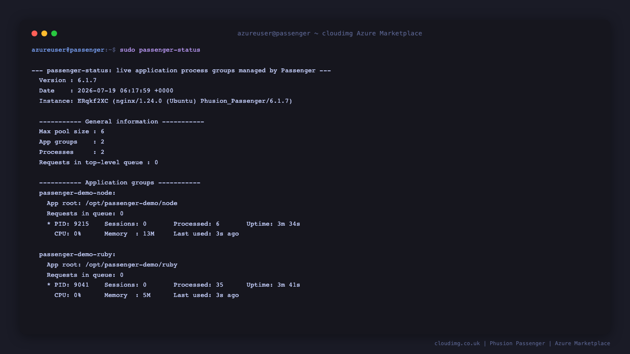630x354 pixels.
Task: Click the passenger-status header line
Action: click(x=181, y=70)
